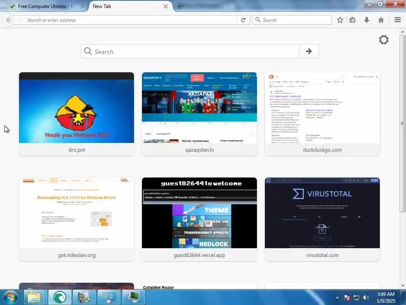Close the Free Computer Utilities tab

(x=82, y=6)
